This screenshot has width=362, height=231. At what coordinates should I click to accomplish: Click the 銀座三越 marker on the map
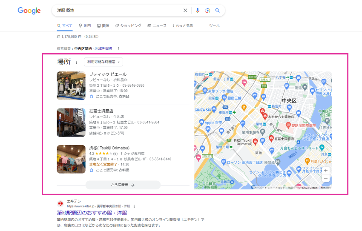click(224, 98)
